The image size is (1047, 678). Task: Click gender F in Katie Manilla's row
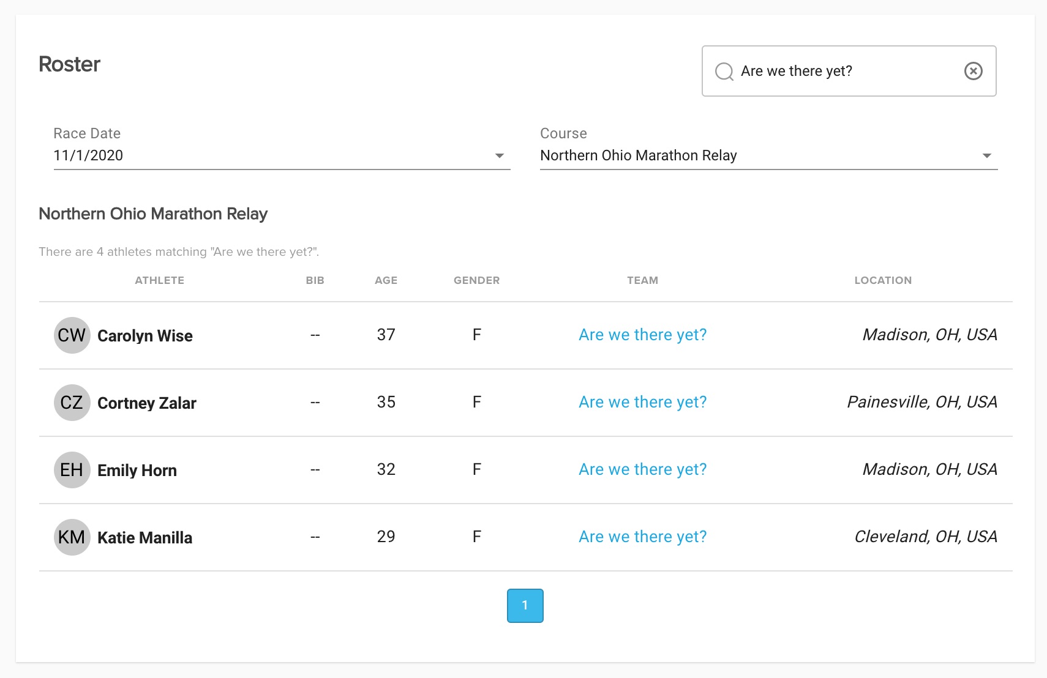[477, 537]
